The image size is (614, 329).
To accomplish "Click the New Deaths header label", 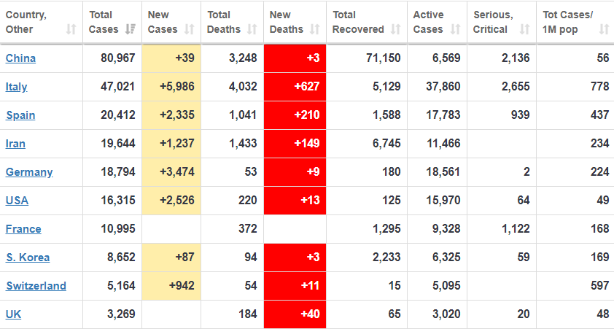I will pos(287,22).
